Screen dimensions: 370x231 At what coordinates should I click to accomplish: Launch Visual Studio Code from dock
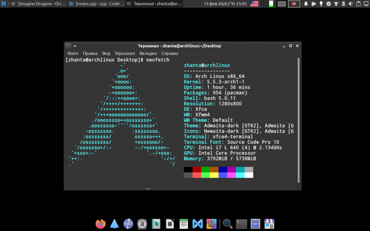coord(198,224)
